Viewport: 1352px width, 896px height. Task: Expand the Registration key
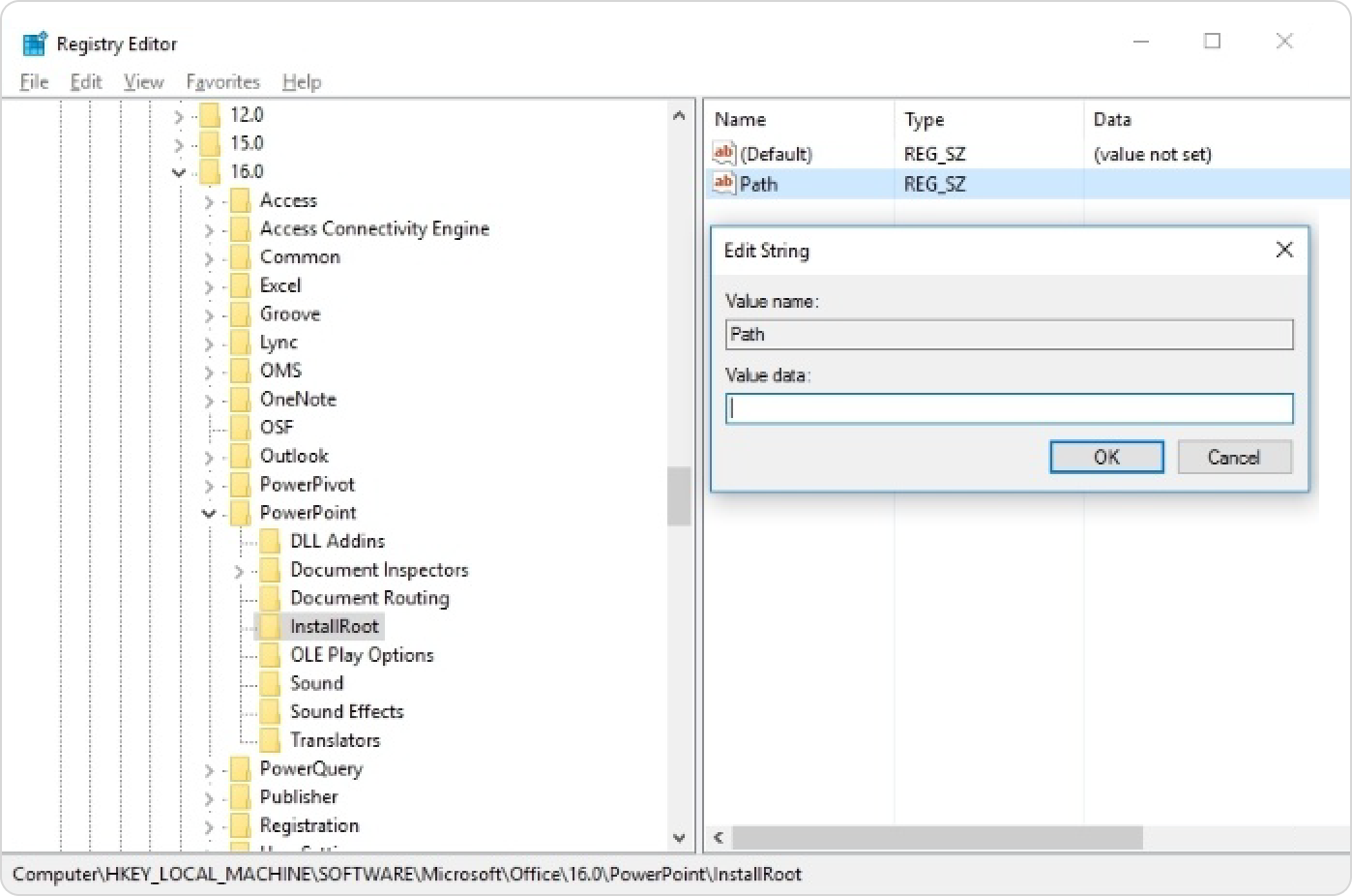point(209,827)
